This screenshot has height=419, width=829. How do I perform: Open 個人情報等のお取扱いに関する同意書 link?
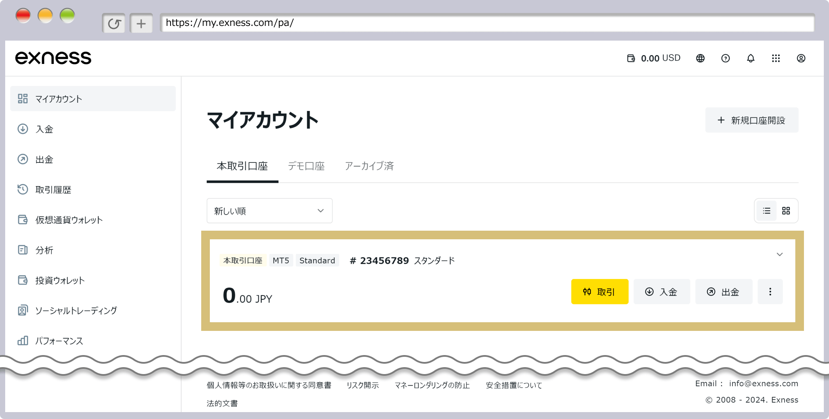(x=269, y=385)
